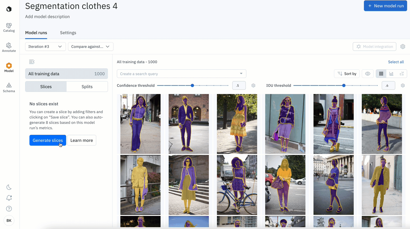Edit the IOU threshold value field
The width and height of the screenshot is (410, 229).
[388, 85]
